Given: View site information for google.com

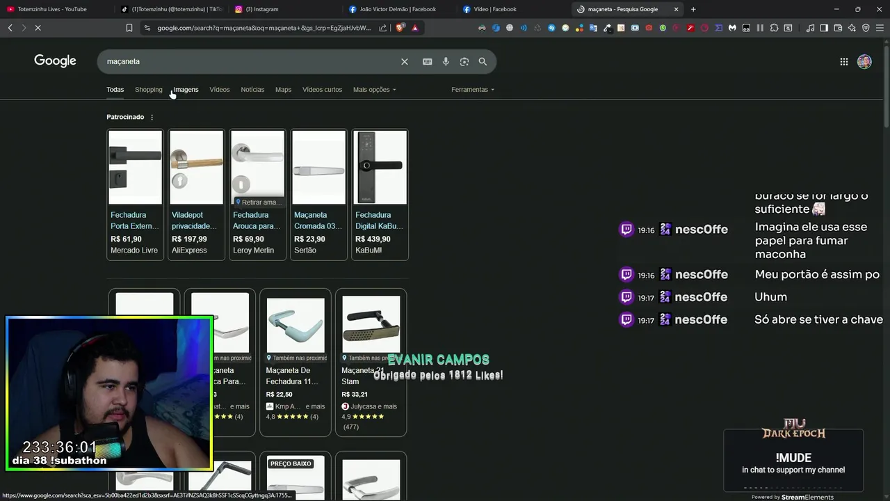Looking at the screenshot, I should point(147,28).
